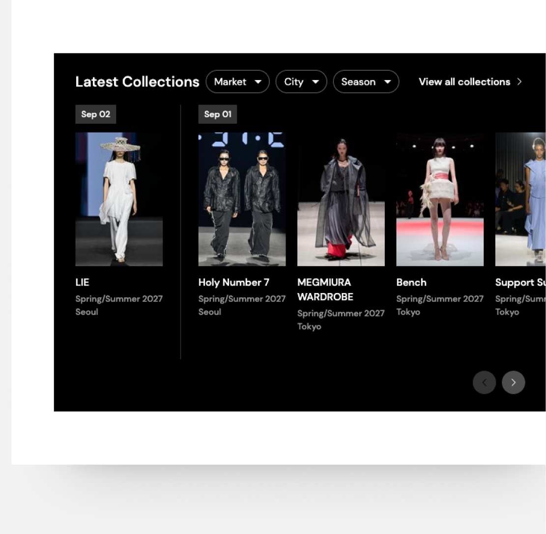Click Tokyo under MEGMIURA WARDROBE
Viewport: 546px width, 534px height.
tap(309, 326)
